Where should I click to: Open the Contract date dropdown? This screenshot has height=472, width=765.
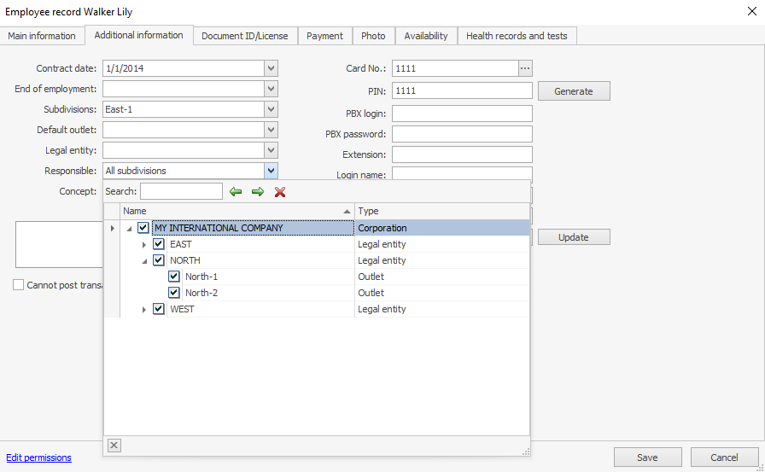coord(271,68)
